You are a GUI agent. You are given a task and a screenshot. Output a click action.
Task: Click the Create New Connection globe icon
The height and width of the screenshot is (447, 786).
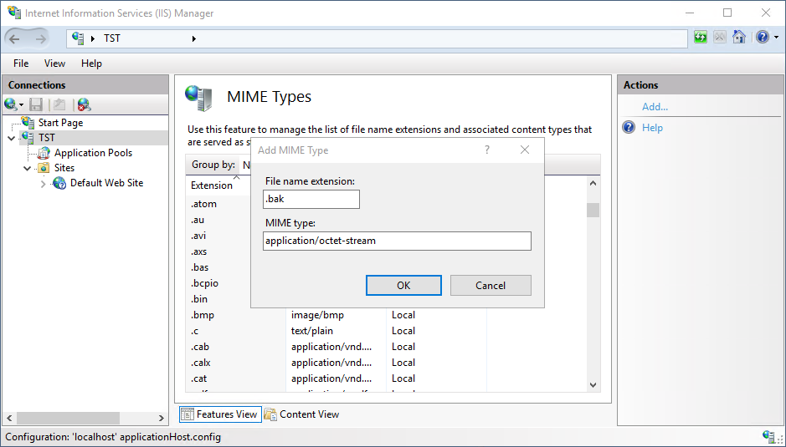[x=10, y=104]
